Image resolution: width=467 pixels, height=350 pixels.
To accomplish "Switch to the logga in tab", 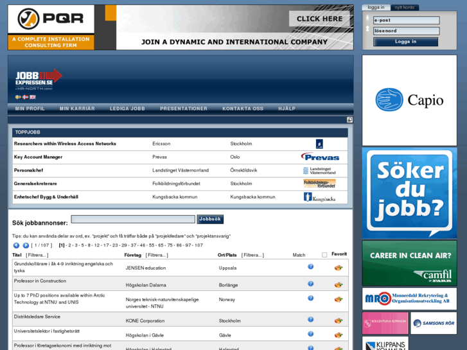I will (x=376, y=8).
